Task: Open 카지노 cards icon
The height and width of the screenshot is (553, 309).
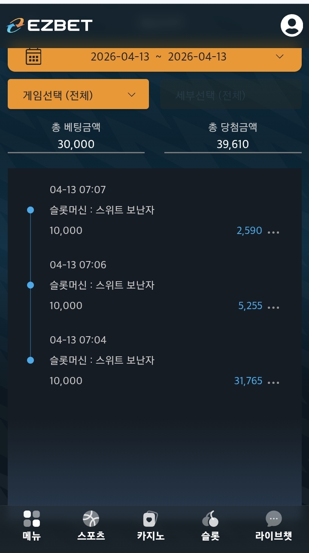Action: coord(151,519)
